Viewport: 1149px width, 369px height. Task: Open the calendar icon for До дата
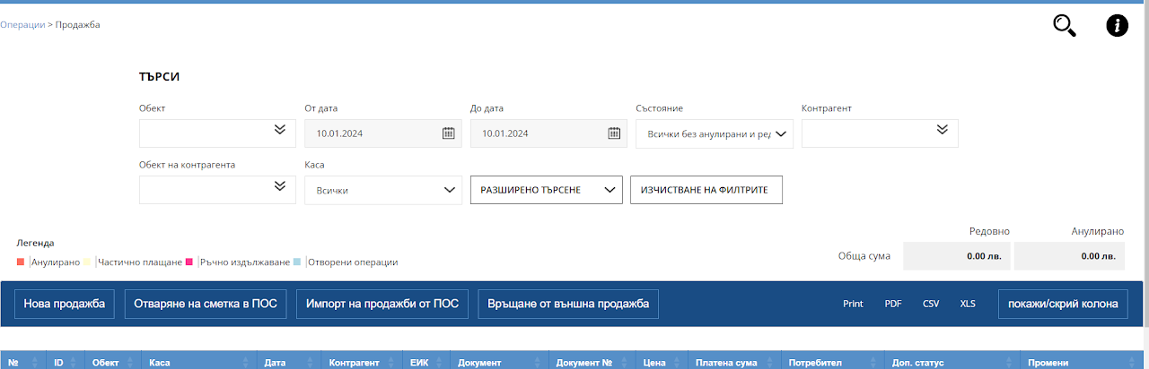[x=614, y=133]
